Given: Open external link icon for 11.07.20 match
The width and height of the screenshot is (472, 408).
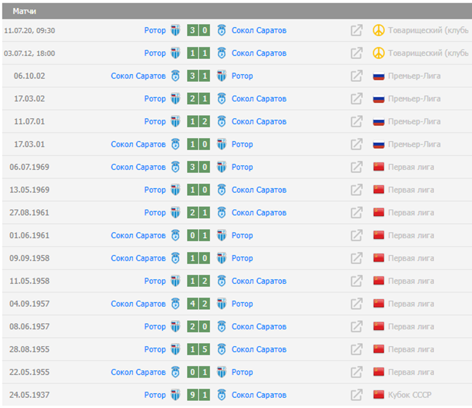Looking at the screenshot, I should 356,31.
